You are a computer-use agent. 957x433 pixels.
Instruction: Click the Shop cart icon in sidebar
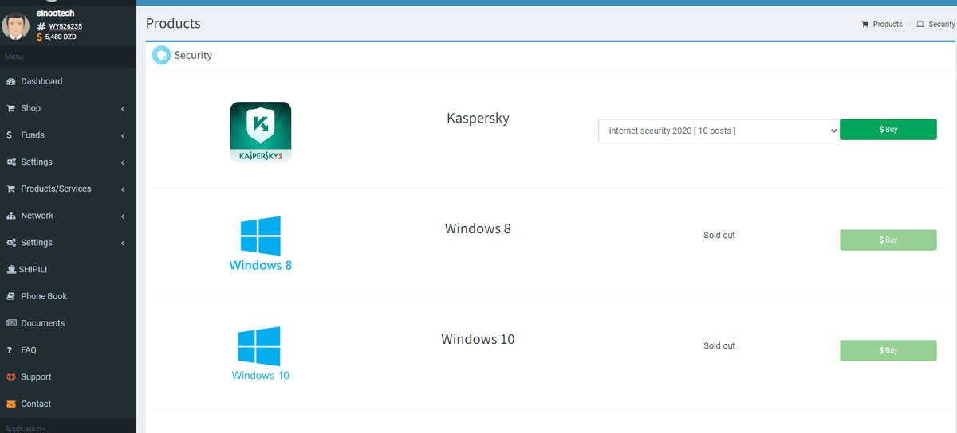point(11,108)
